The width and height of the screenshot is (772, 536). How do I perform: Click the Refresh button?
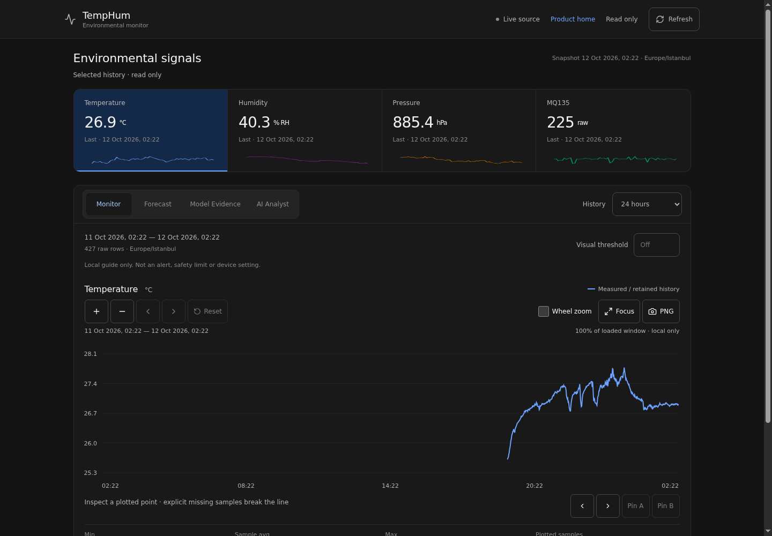[674, 19]
